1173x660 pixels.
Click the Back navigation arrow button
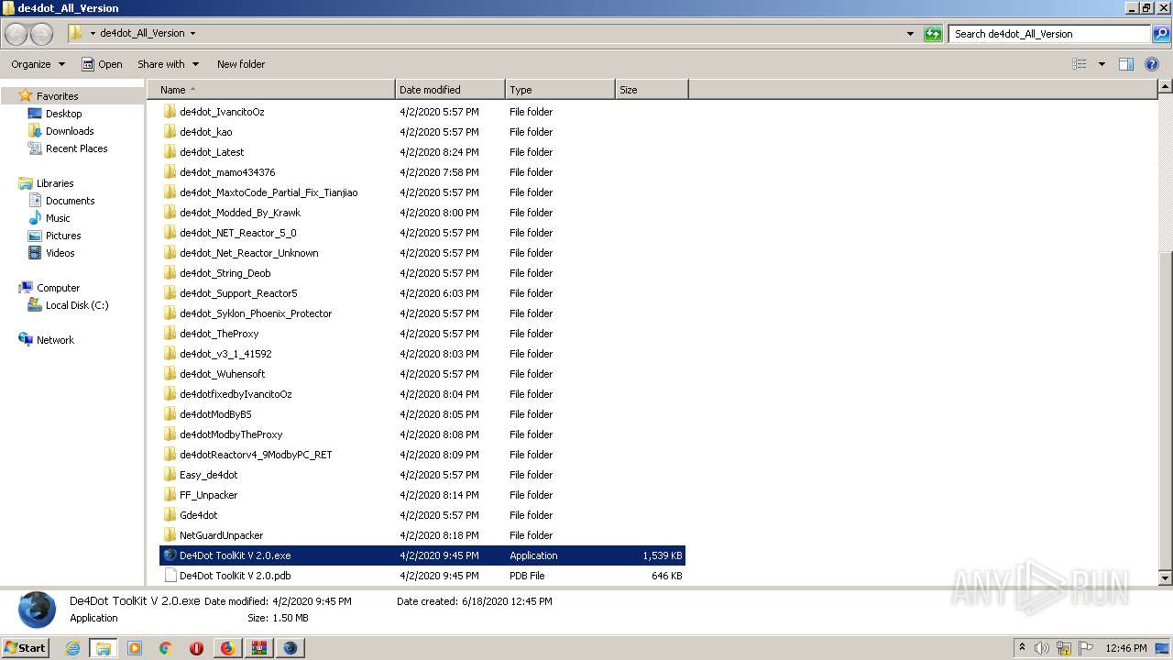[x=16, y=34]
